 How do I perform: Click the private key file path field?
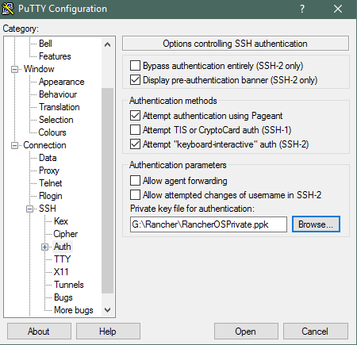pyautogui.click(x=209, y=224)
